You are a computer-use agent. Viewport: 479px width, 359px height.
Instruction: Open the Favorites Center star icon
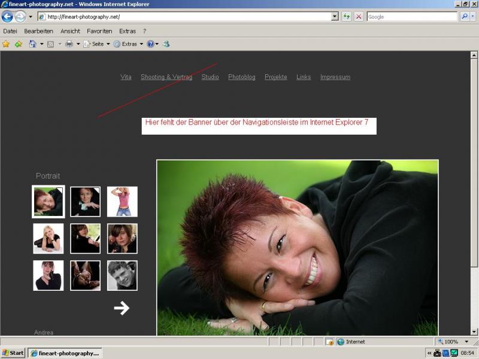click(6, 44)
